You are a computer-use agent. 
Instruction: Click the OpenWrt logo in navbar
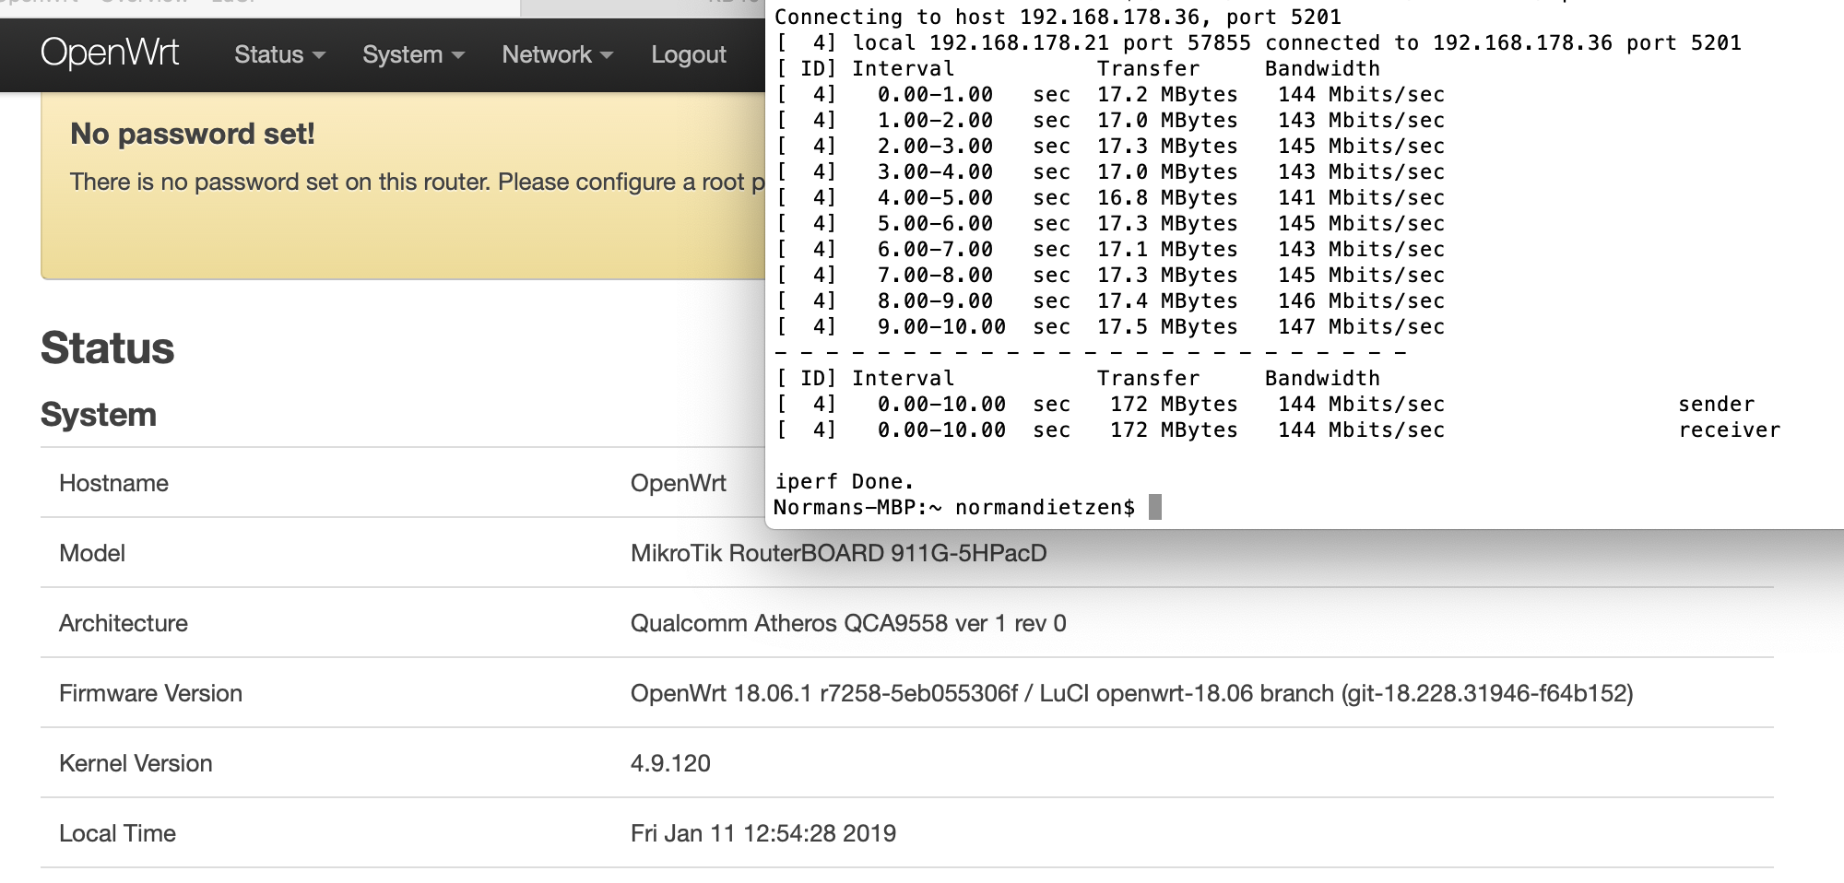(110, 53)
